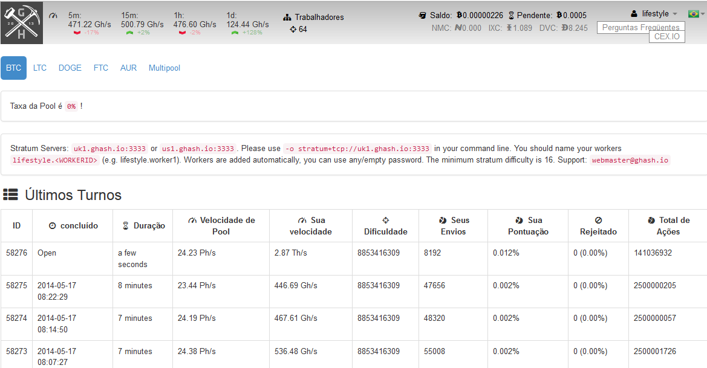Click the Trabalhadores label

pos(319,17)
